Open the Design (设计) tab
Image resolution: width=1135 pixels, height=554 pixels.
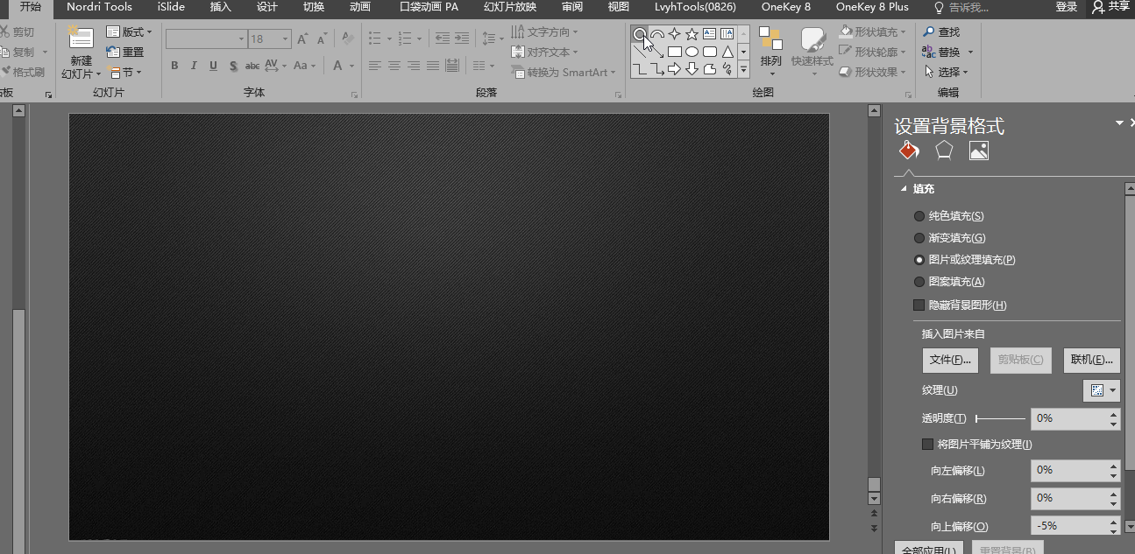[267, 7]
